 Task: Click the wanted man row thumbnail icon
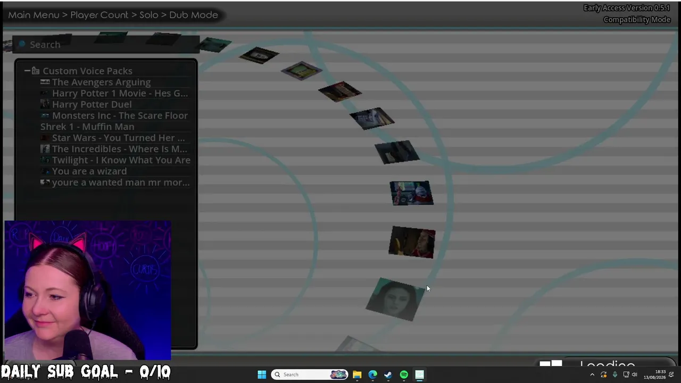tap(45, 182)
